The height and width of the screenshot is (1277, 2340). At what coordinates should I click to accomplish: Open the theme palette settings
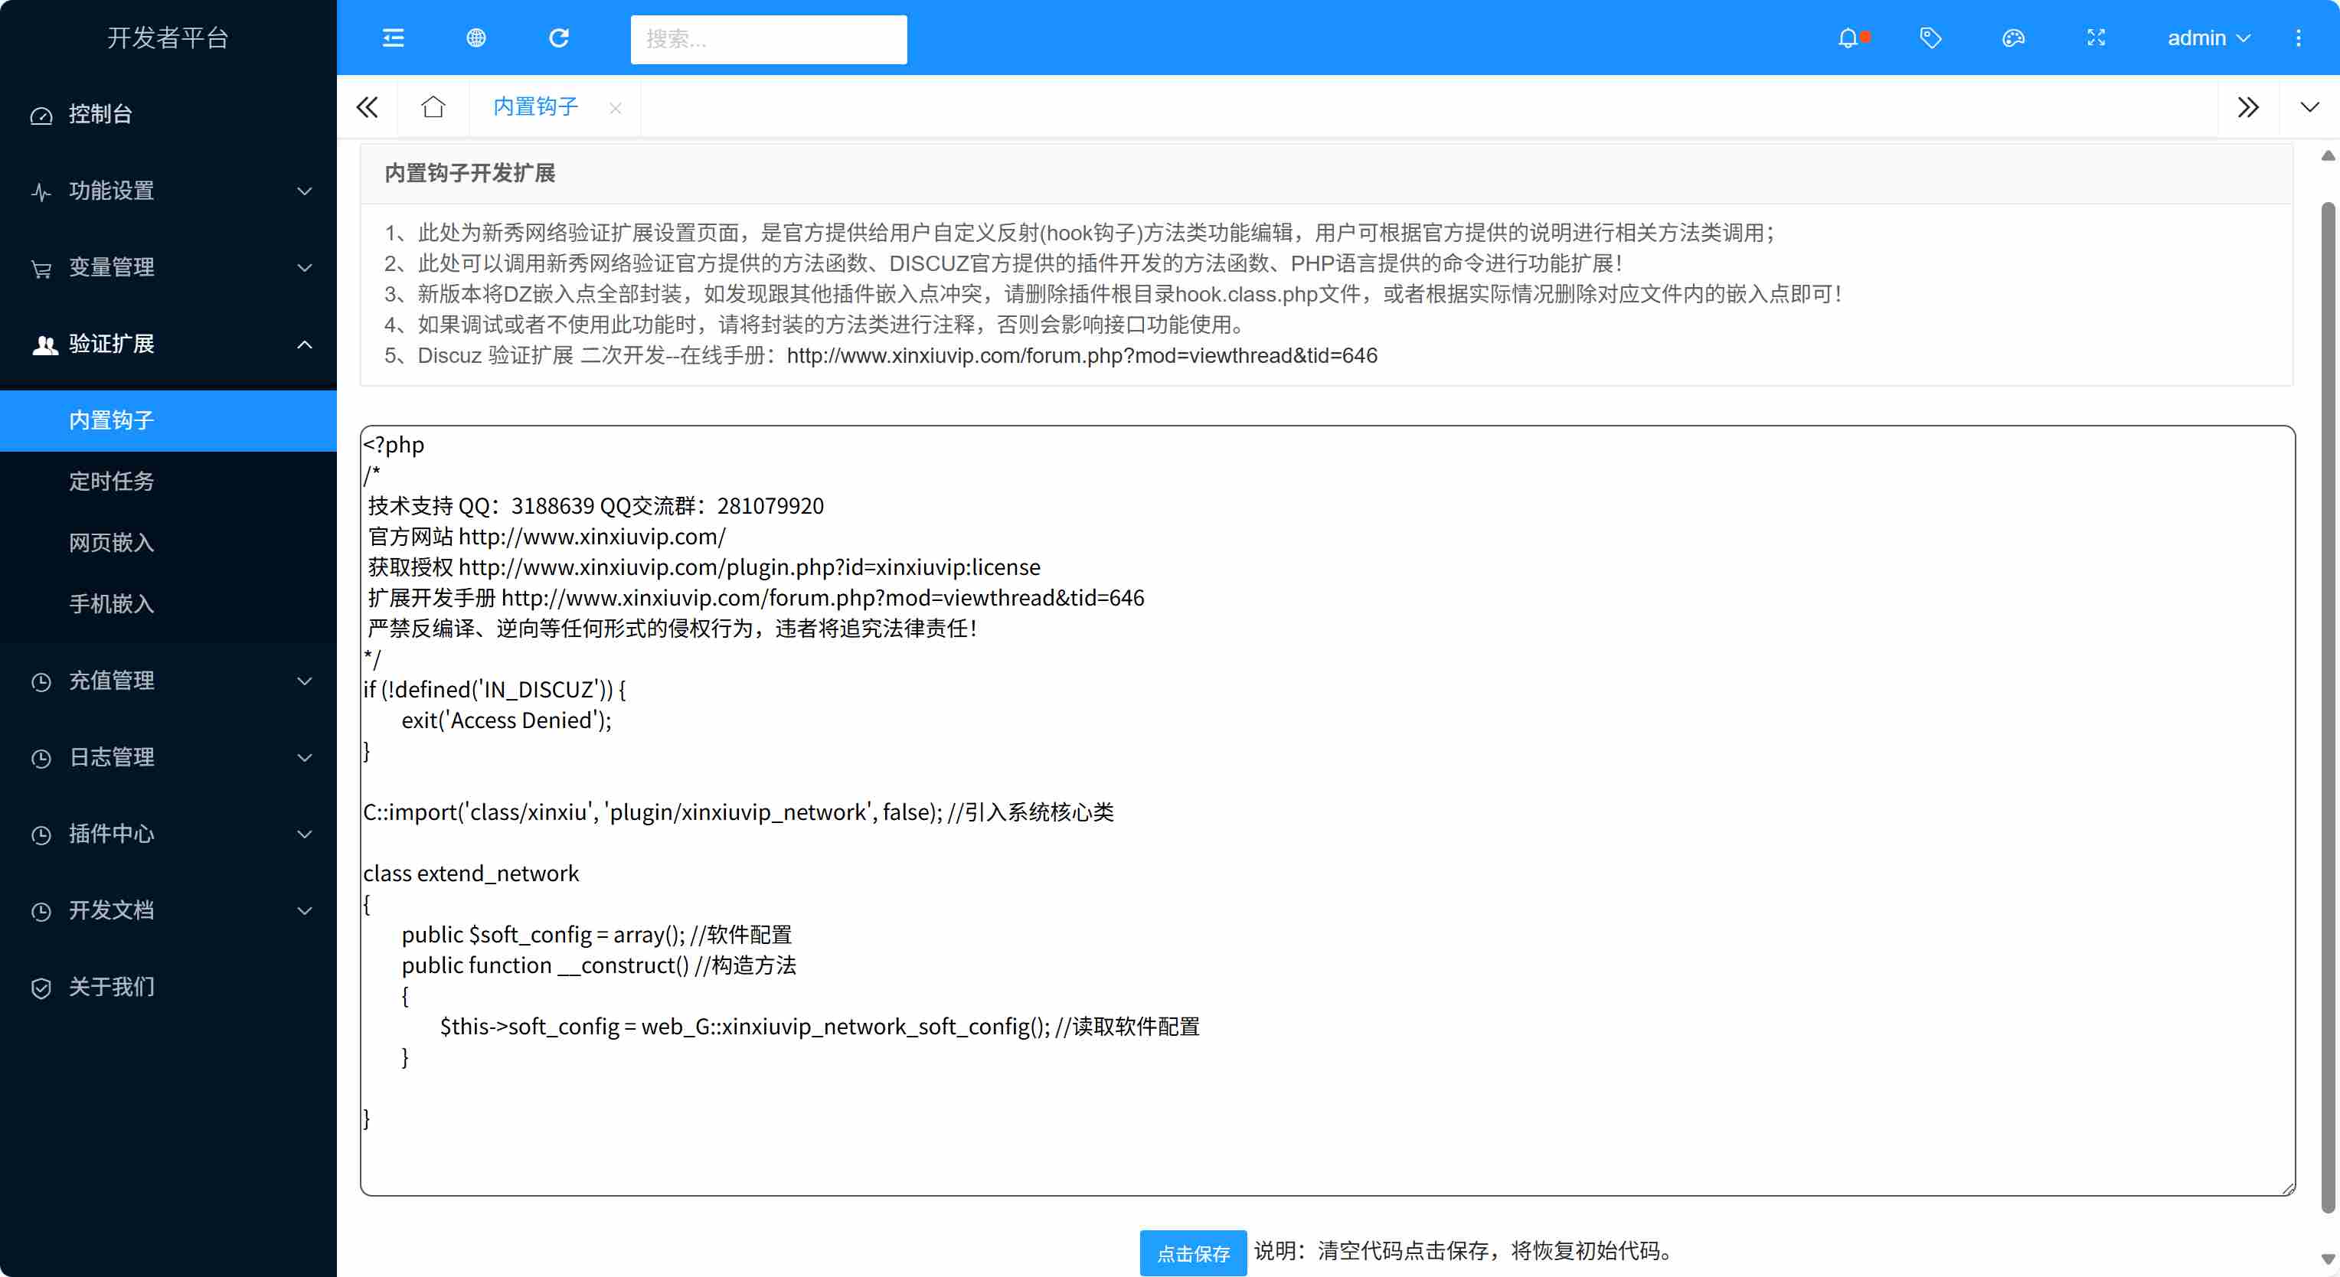pos(2013,38)
